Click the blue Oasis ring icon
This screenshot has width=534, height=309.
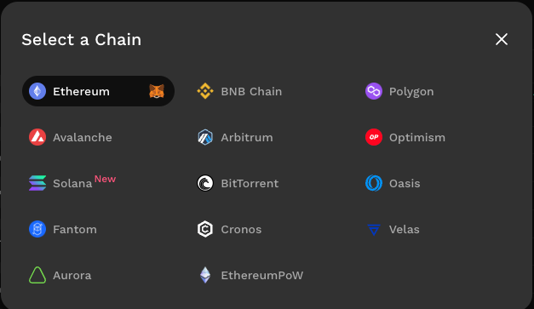click(x=374, y=183)
